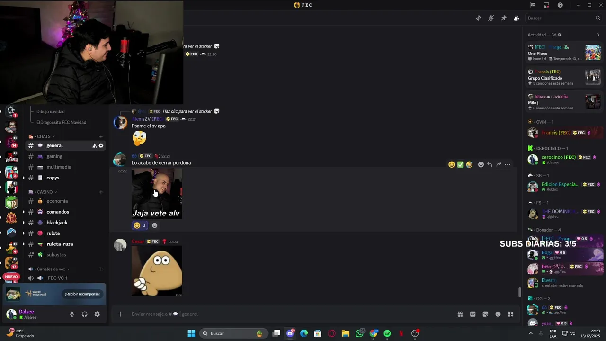Open the emoji picker in message bar
Image resolution: width=606 pixels, height=341 pixels.
(x=498, y=314)
